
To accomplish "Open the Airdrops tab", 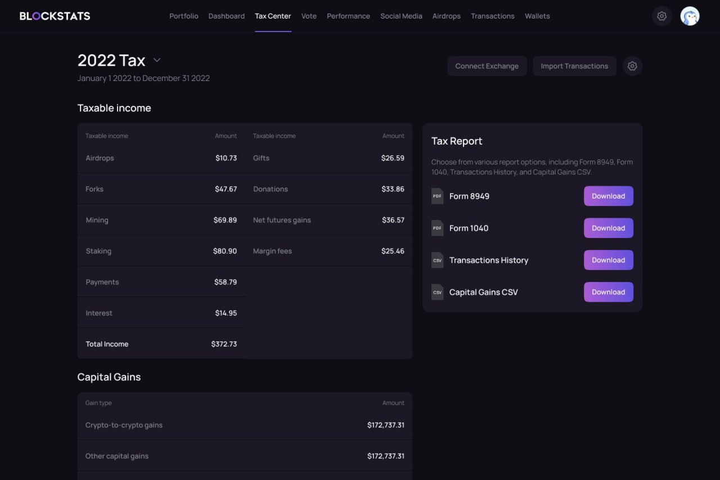I will click(x=447, y=16).
